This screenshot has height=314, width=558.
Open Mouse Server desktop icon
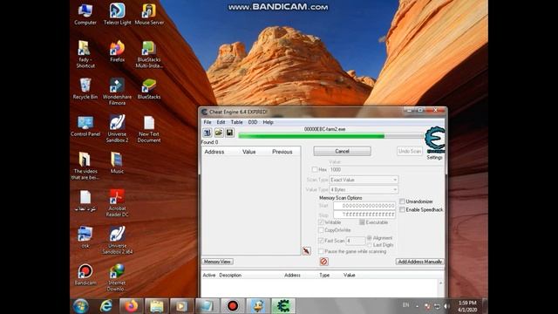[149, 14]
